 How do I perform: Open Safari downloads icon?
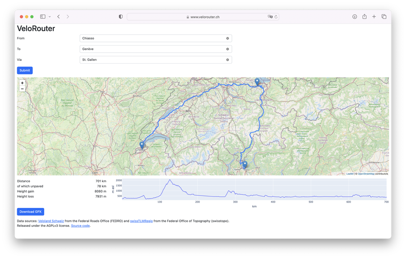[x=355, y=17]
